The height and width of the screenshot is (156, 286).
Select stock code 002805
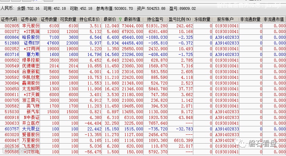pos(12,26)
